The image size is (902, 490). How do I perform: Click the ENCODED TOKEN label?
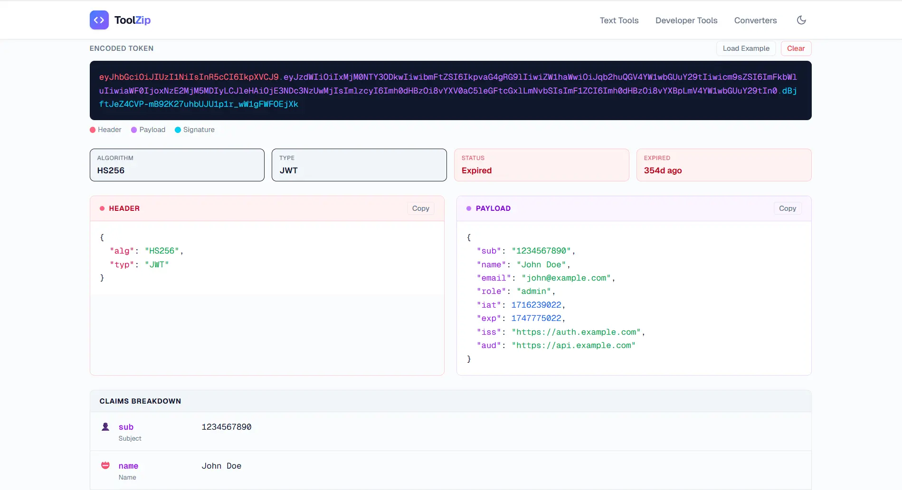tap(122, 48)
